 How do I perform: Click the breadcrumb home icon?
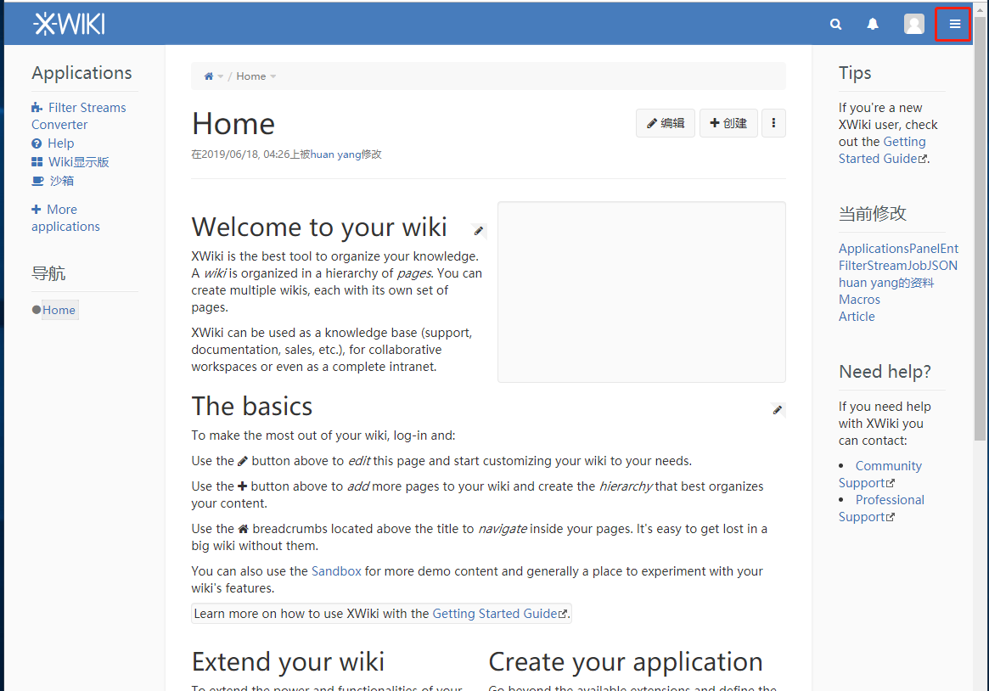point(209,76)
